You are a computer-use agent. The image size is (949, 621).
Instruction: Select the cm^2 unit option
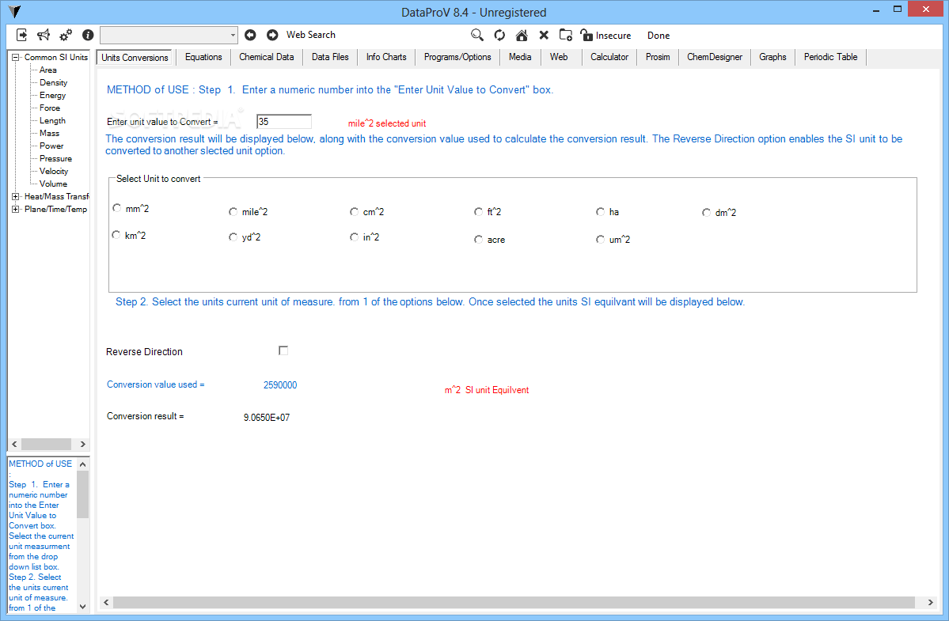pos(354,212)
